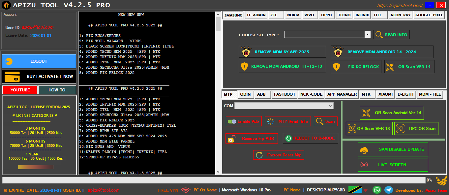Open the GOOGLE-PIXEL tab
This screenshot has width=449, height=195.
pyautogui.click(x=429, y=15)
